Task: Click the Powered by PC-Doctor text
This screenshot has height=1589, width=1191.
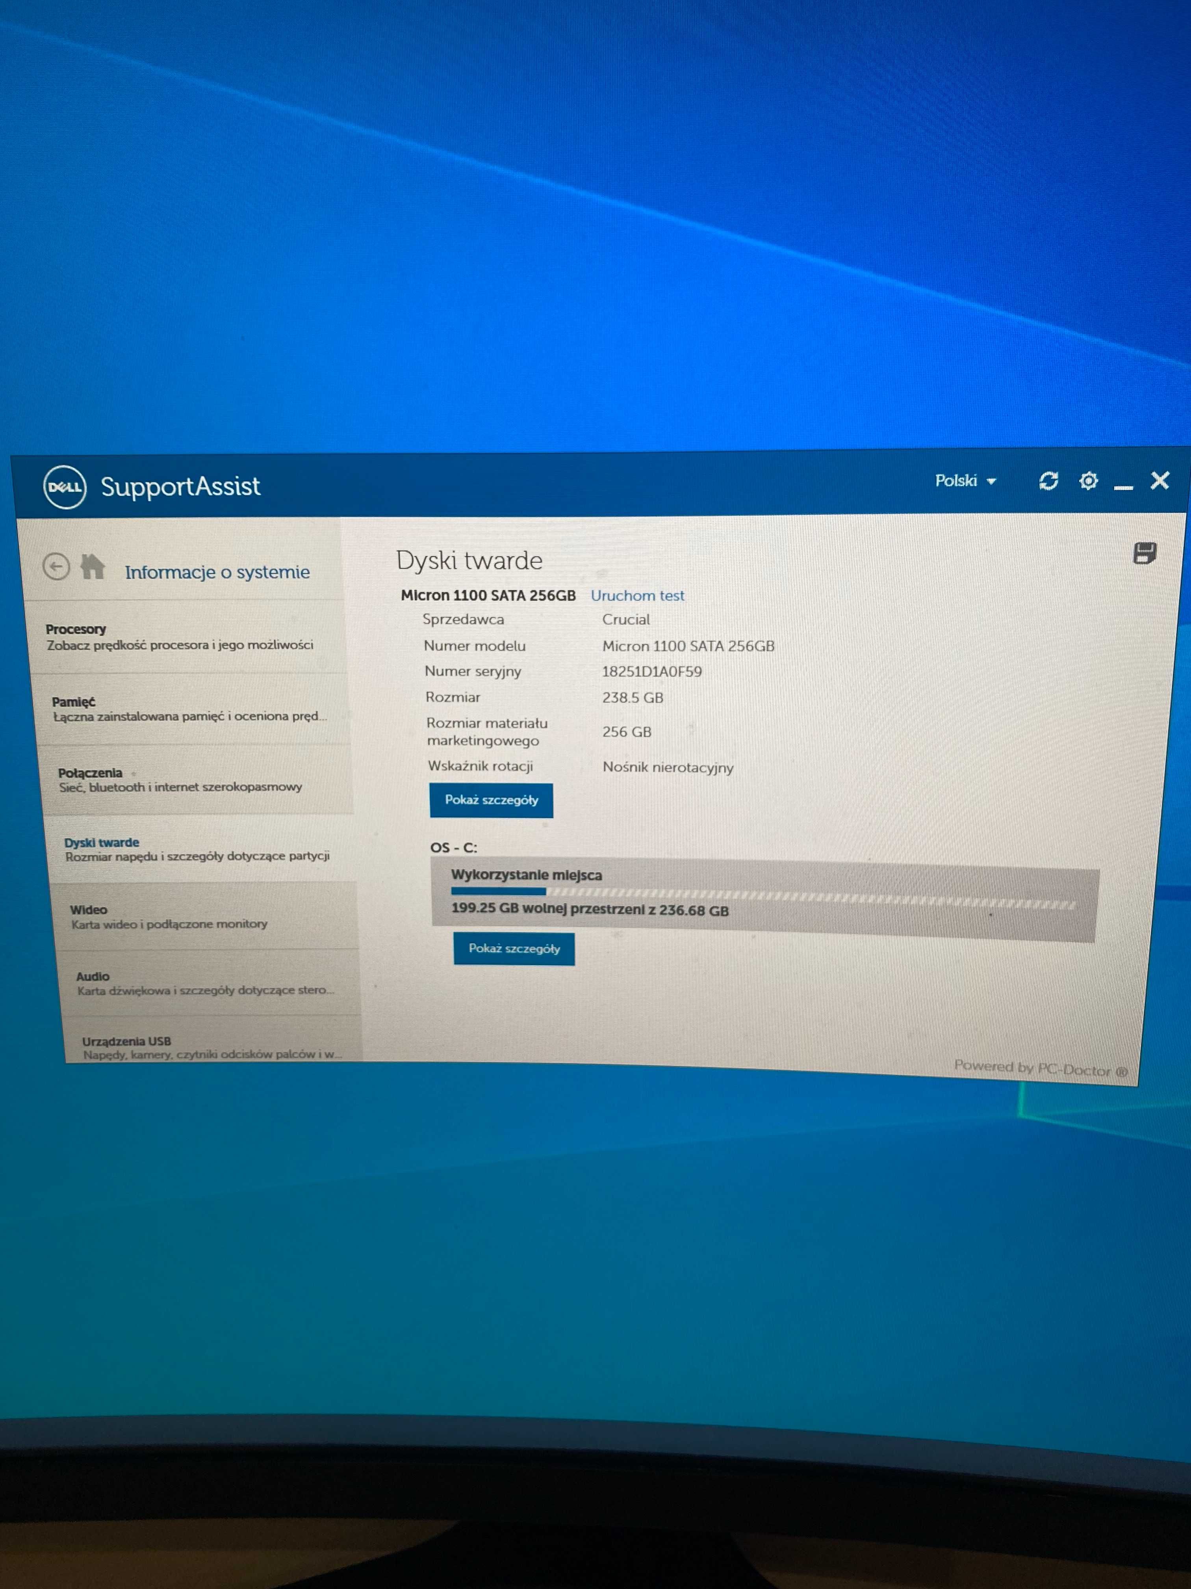Action: coord(1040,1068)
